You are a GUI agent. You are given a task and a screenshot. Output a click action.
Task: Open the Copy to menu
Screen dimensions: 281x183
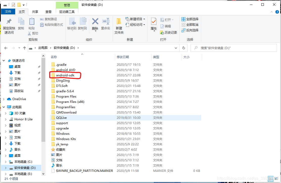coord(82,24)
